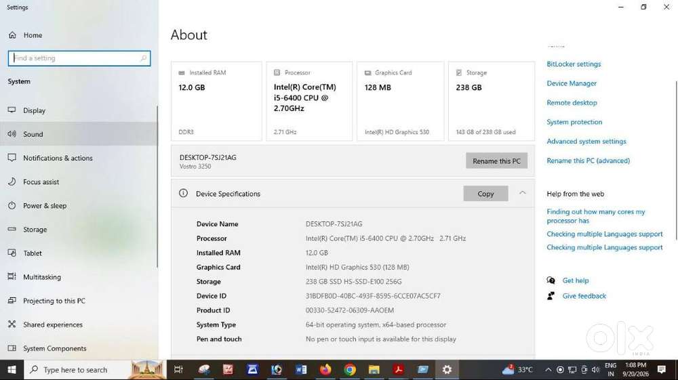Copy the device specifications
678x380 pixels.
pos(485,194)
